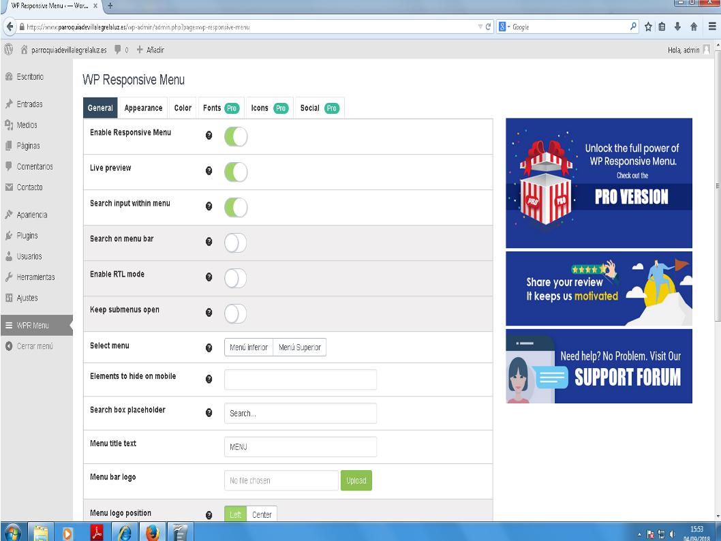
Task: Click the Menu title text field
Action: point(301,447)
